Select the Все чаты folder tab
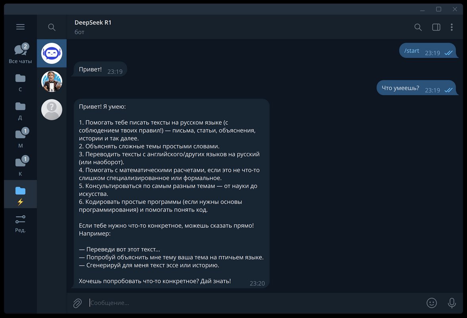 pos(20,54)
